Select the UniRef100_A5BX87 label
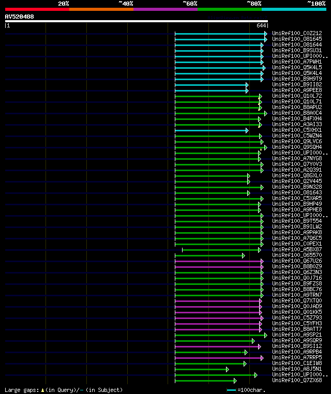The width and height of the screenshot is (331, 394). click(x=297, y=249)
